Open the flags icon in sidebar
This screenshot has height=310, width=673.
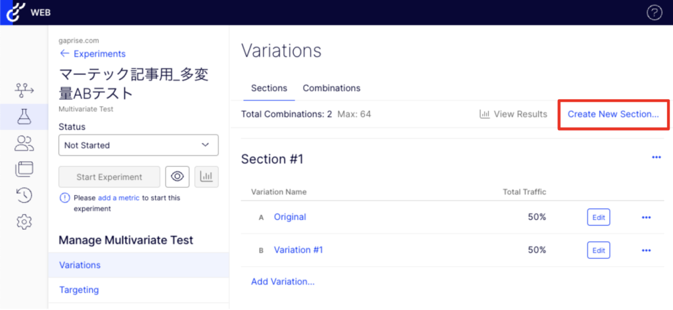click(24, 91)
